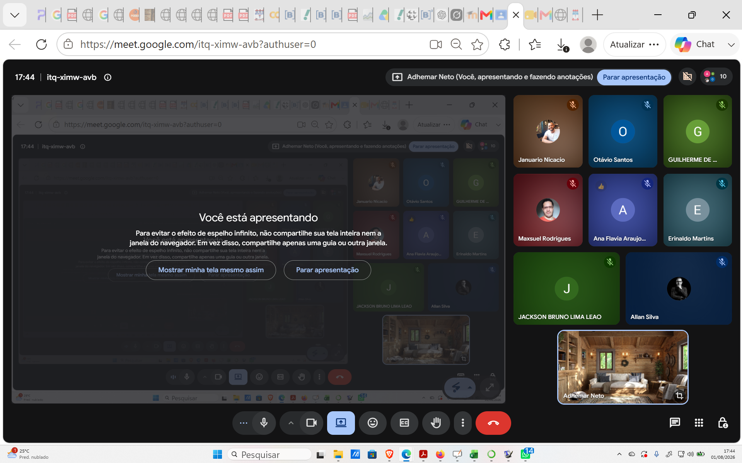This screenshot has width=742, height=463.
Task: Toggle closed captions in Meet
Action: [x=404, y=423]
